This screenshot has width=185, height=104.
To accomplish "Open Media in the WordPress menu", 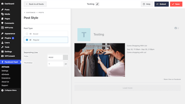I will pyautogui.click(x=7, y=14).
